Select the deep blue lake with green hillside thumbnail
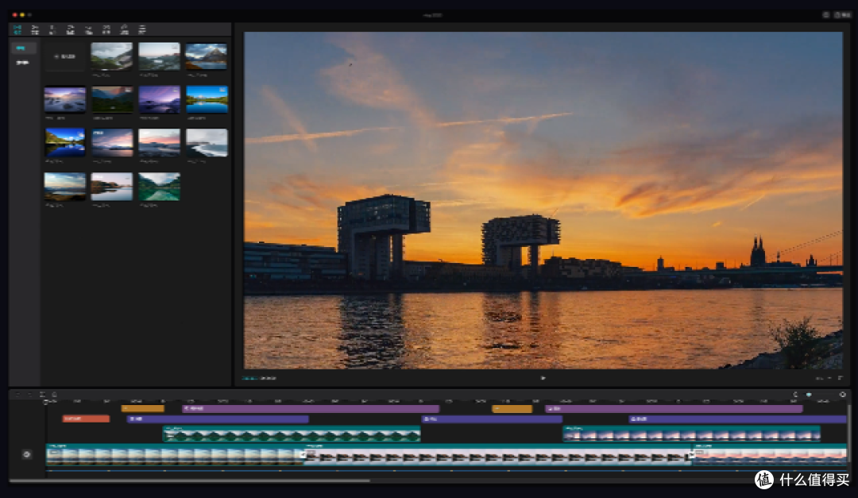This screenshot has width=858, height=498. 65,143
